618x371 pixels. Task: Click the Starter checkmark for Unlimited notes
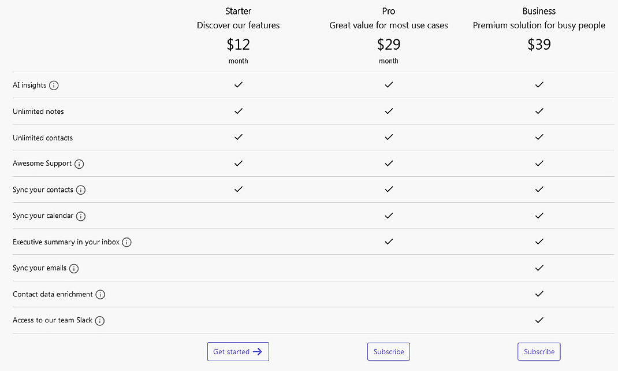[238, 111]
